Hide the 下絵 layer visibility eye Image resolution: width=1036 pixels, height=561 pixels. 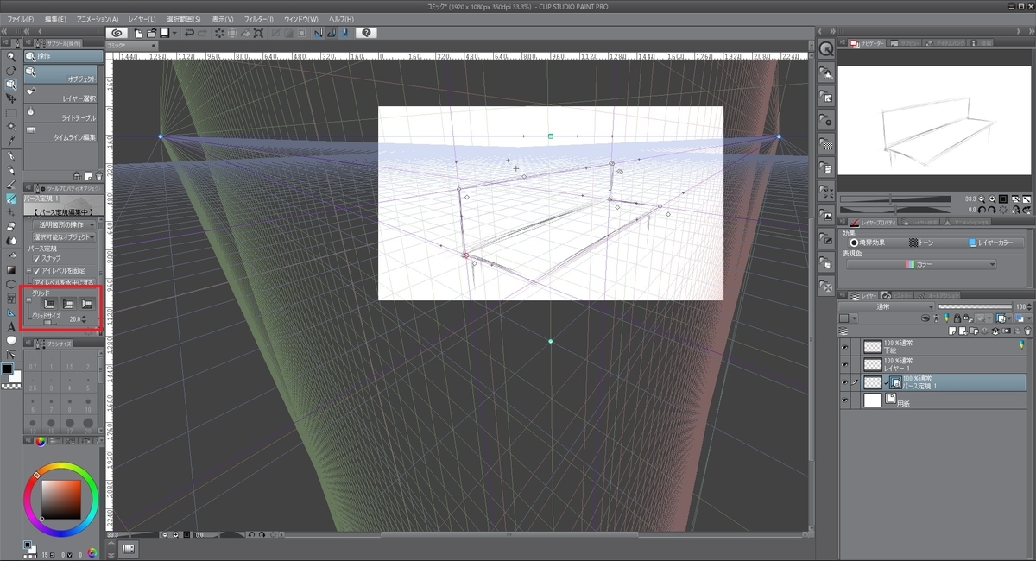pyautogui.click(x=846, y=345)
